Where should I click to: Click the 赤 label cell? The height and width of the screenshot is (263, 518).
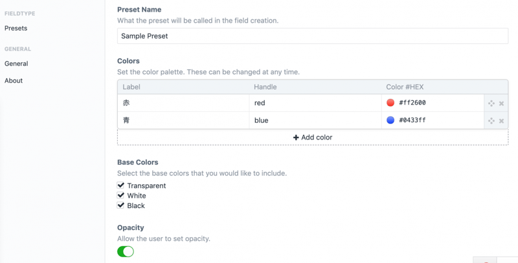[x=183, y=103]
